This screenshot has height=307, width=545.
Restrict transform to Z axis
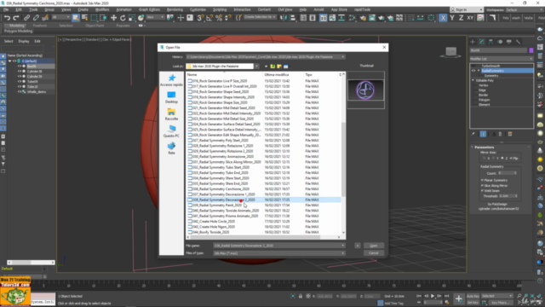[x=461, y=18]
